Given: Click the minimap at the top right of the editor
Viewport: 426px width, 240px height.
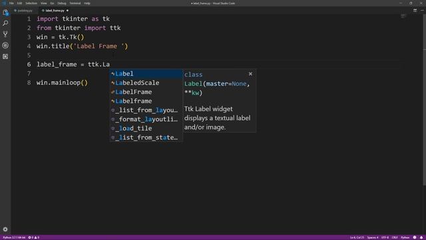Looking at the screenshot, I should tap(403, 16).
